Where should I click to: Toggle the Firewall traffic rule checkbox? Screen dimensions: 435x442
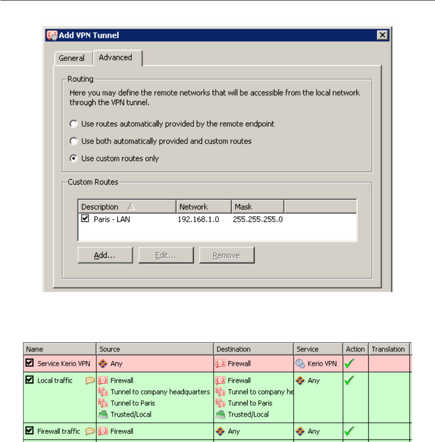(x=30, y=430)
